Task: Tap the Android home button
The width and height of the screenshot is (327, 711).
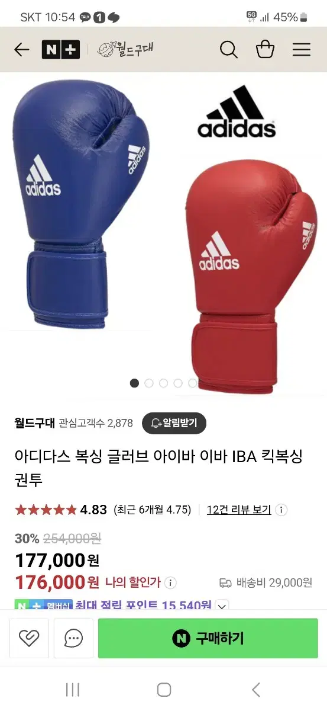Action: tap(164, 689)
